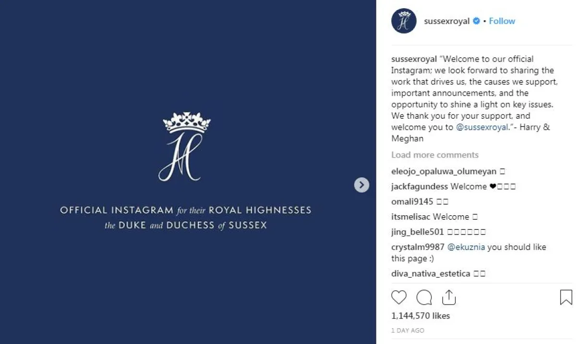Go to next image with arrow
The image size is (576, 344).
pos(361,185)
